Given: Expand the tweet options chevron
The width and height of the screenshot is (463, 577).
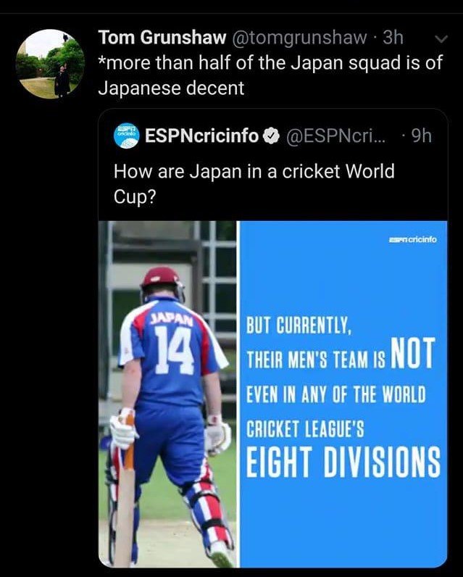Looking at the screenshot, I should (x=439, y=39).
